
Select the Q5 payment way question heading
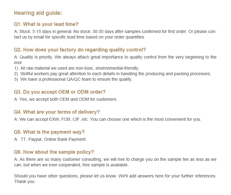[x=49, y=132]
